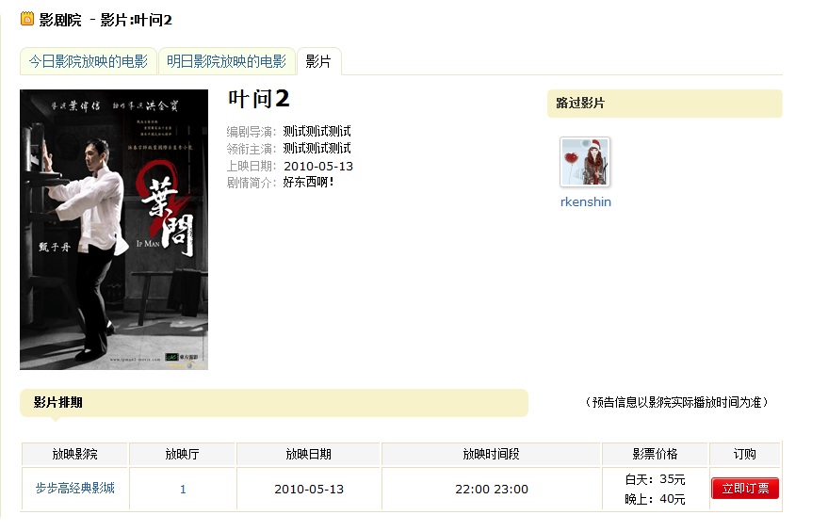
Task: Click the 放映影院 column header
Action: 75,455
